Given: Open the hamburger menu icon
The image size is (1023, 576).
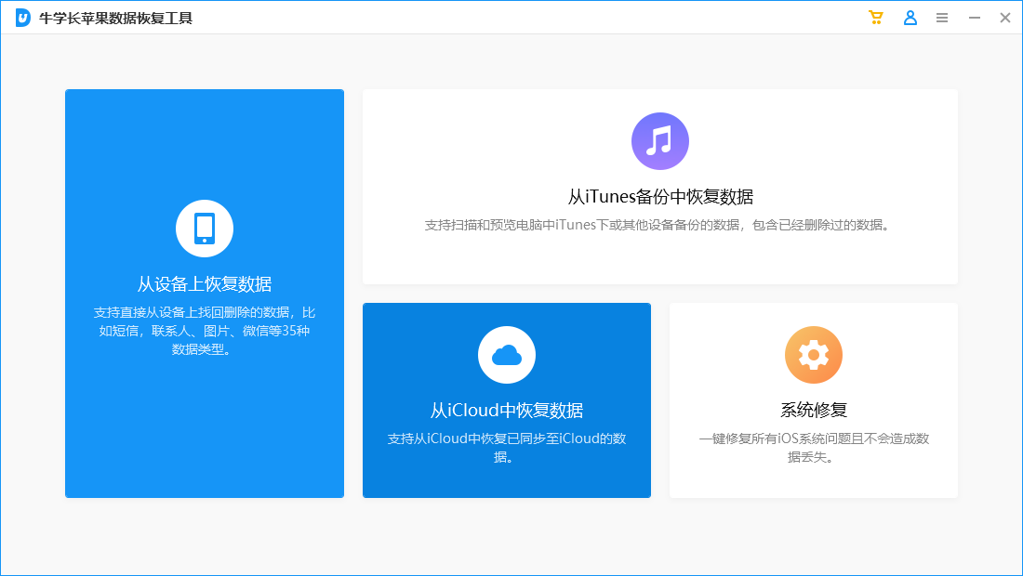Looking at the screenshot, I should (941, 19).
